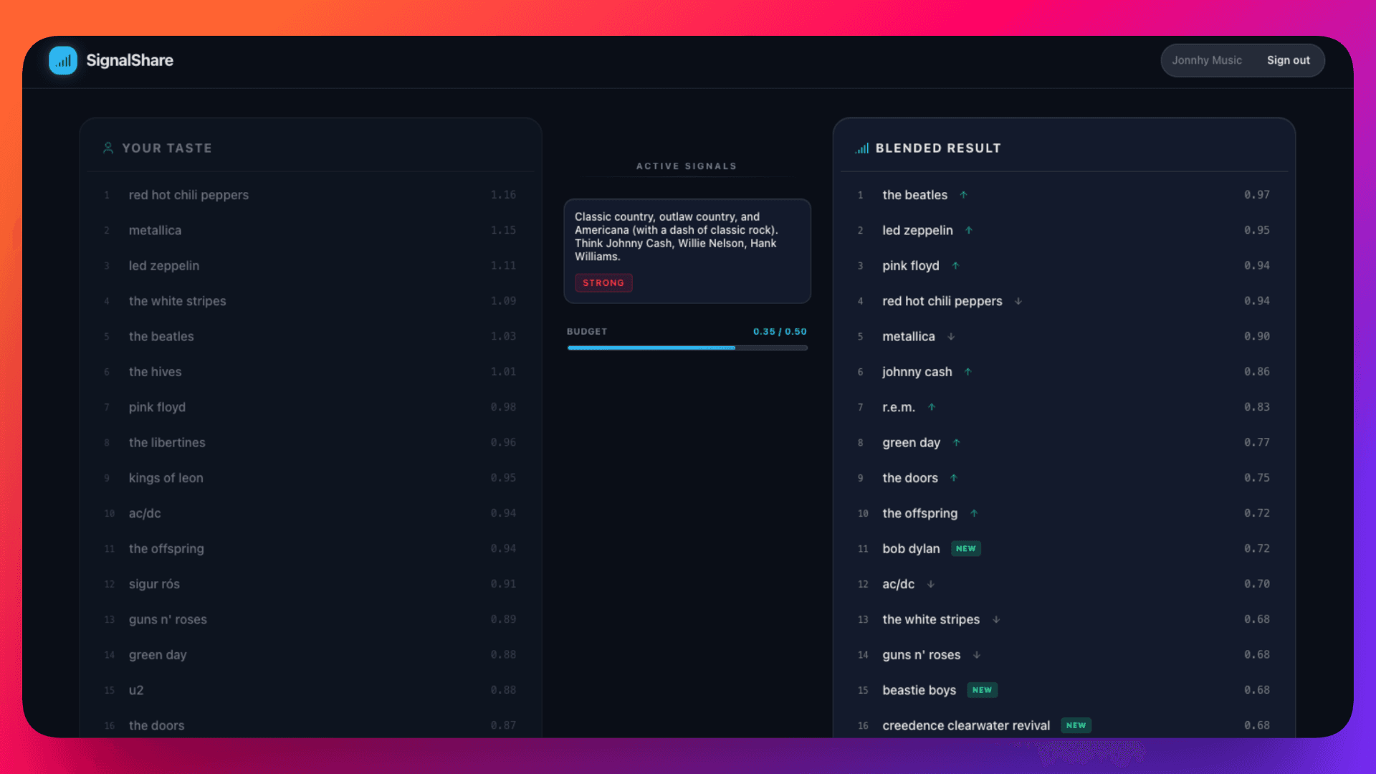This screenshot has height=774, width=1376.
Task: Click the STRONG signal badge
Action: pos(603,283)
